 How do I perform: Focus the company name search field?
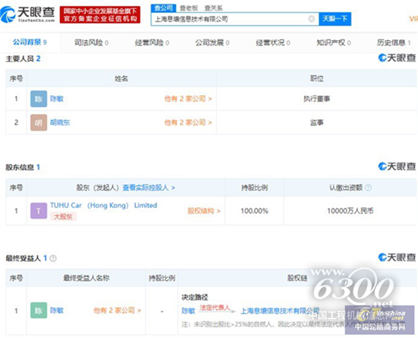[x=235, y=19]
